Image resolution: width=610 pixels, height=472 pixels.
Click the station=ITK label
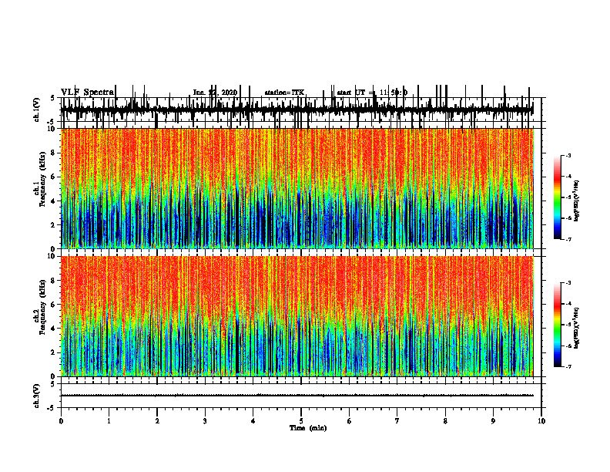pos(284,93)
